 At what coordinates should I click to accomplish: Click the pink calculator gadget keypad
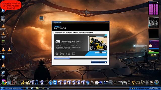pos(153,9)
